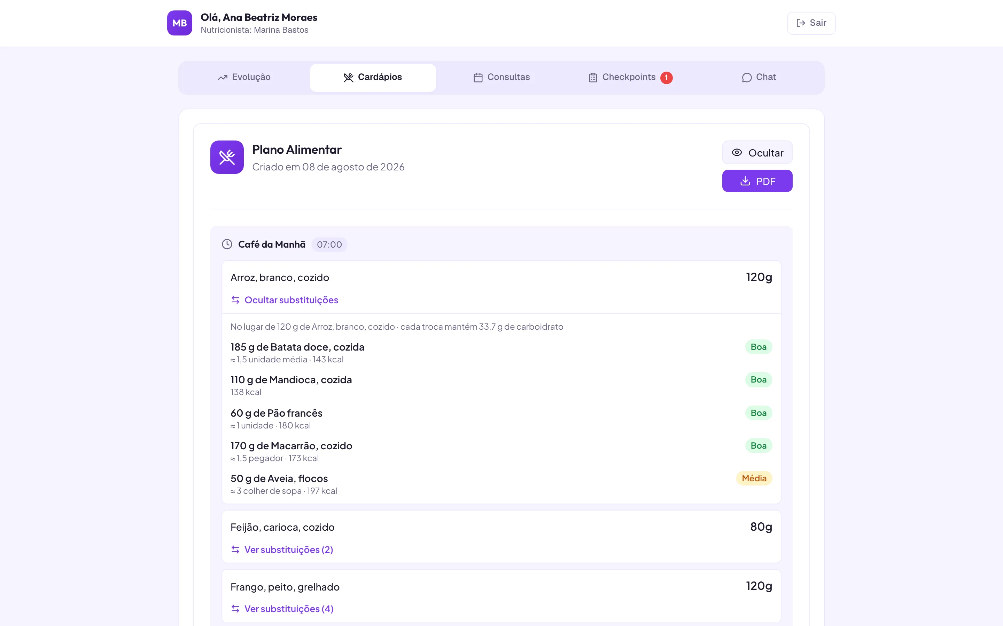Click the clock icon beside Café da Manhã
Viewport: 1003px width, 626px height.
click(x=227, y=244)
